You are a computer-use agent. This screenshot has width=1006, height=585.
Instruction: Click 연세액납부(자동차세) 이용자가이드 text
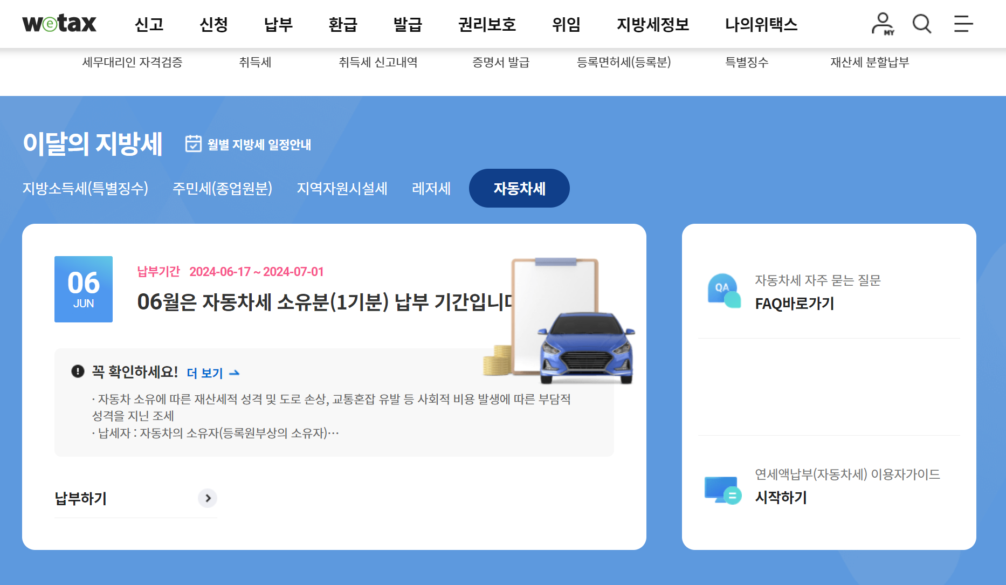click(x=847, y=474)
